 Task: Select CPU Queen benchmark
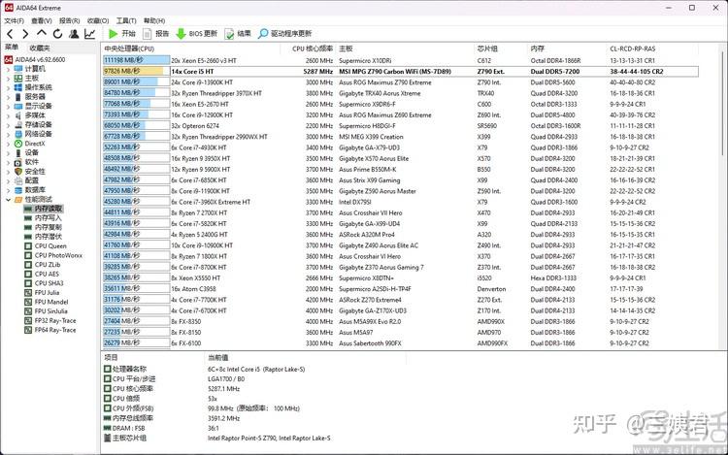click(46, 245)
